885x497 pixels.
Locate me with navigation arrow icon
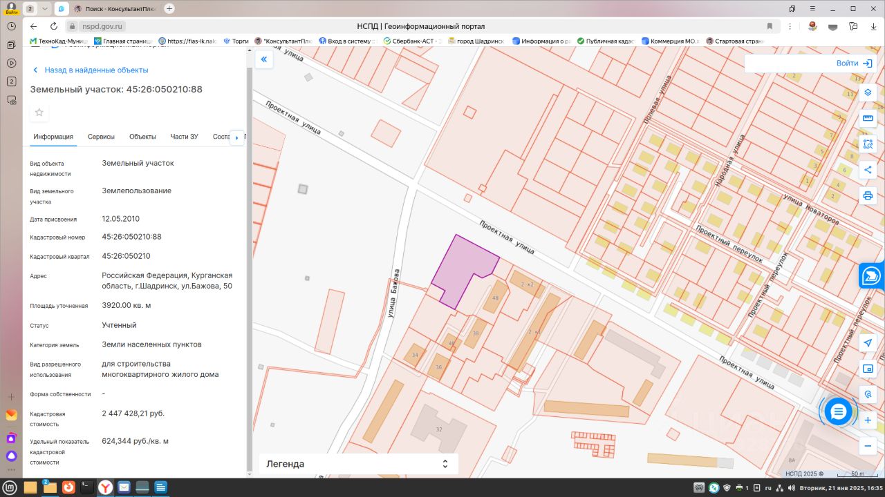click(x=868, y=343)
